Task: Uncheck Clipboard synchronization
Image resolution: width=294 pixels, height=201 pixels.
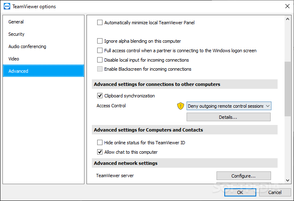Action: click(100, 96)
